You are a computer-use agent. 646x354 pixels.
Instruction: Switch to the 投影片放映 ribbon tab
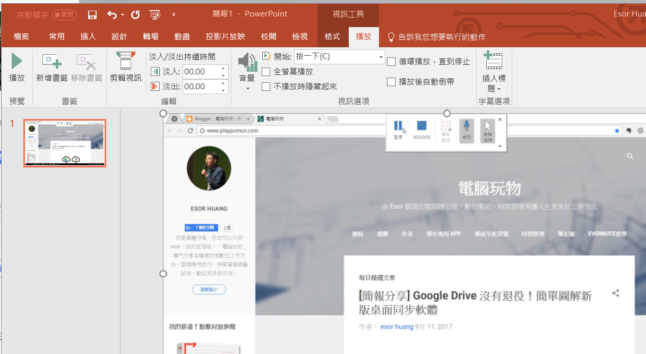point(226,37)
